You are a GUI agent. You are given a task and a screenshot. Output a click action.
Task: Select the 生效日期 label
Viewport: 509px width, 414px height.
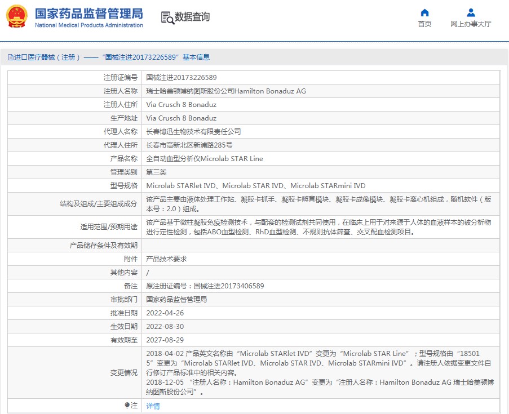click(124, 327)
